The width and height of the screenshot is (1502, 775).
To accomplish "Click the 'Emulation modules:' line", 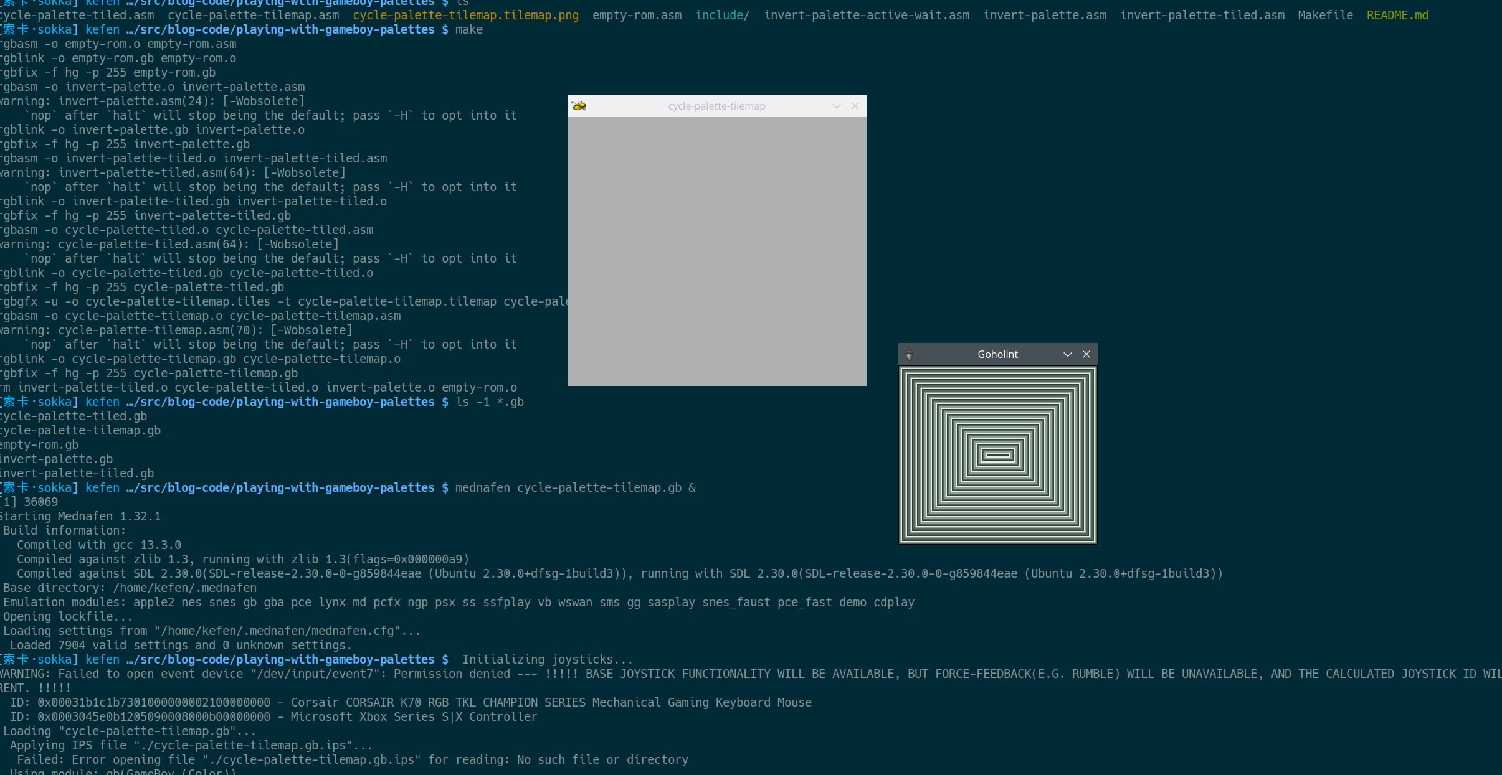I will tap(459, 602).
